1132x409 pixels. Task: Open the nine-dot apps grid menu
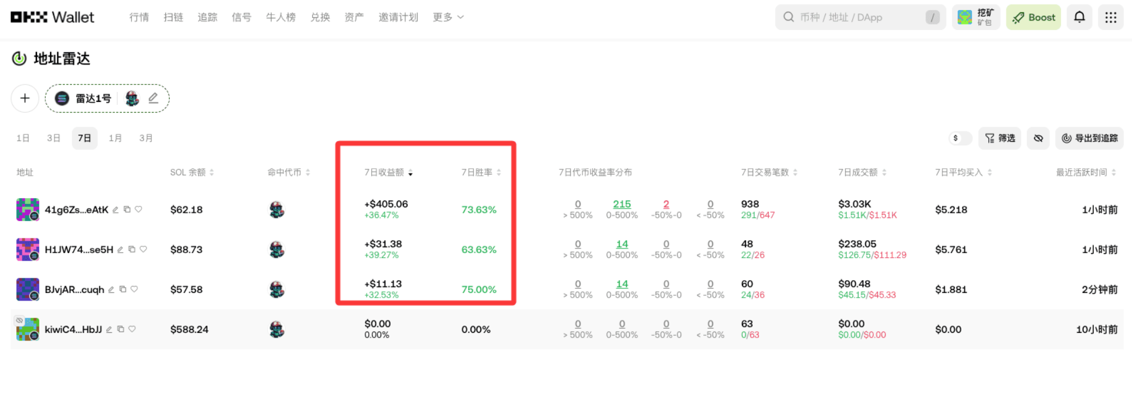[1110, 17]
